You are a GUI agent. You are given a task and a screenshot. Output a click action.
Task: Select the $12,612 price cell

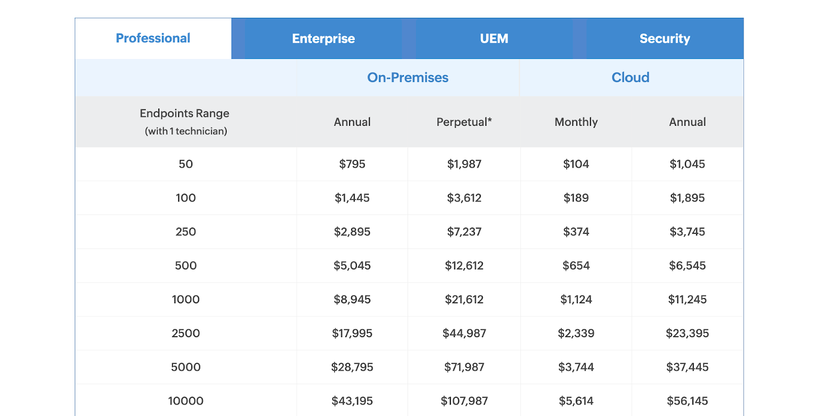coord(464,266)
